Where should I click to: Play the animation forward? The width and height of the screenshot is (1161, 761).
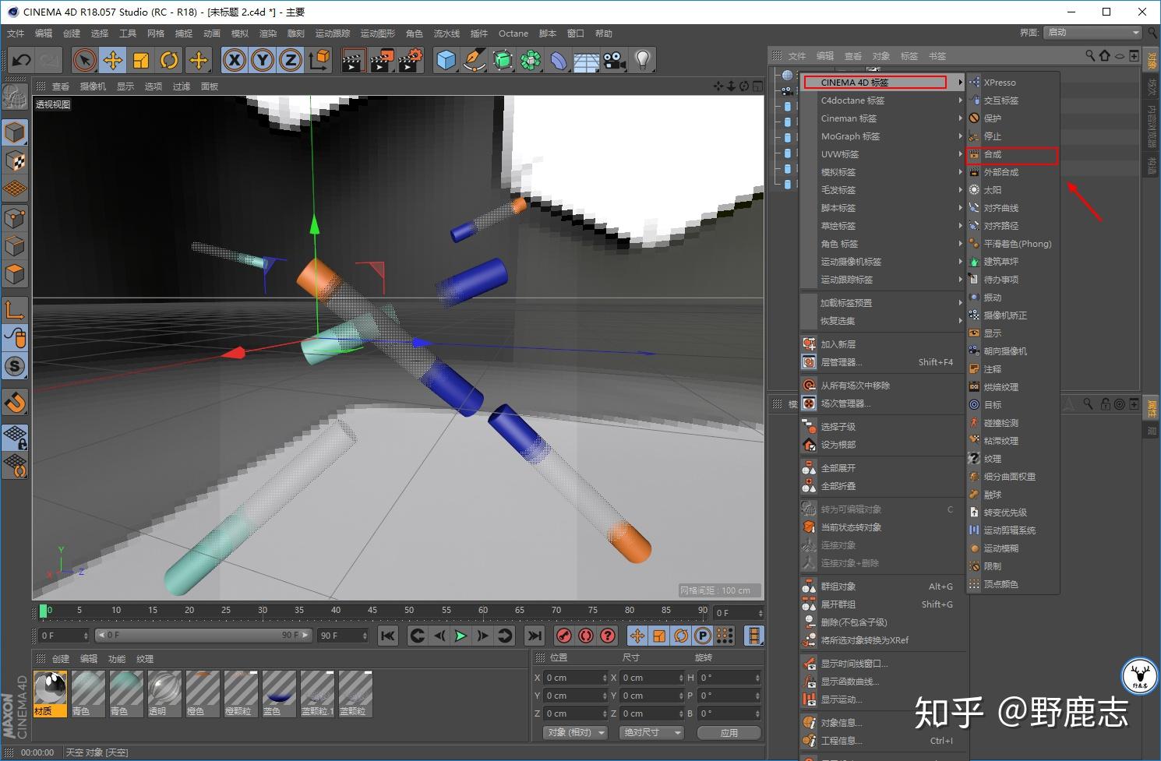pyautogui.click(x=461, y=636)
